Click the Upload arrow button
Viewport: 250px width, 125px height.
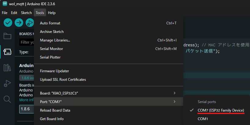pyautogui.click(x=19, y=23)
